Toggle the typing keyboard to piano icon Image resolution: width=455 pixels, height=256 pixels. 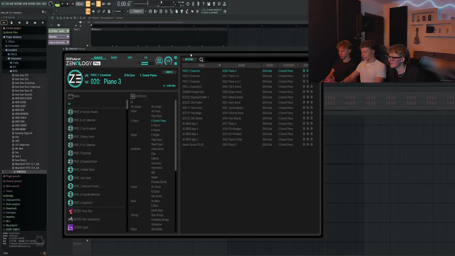point(88,11)
